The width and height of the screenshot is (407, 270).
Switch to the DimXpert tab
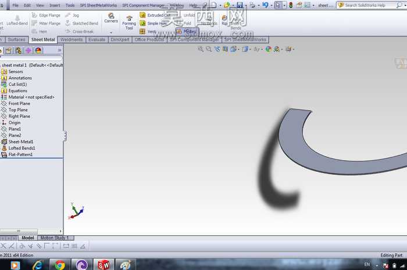coord(120,39)
